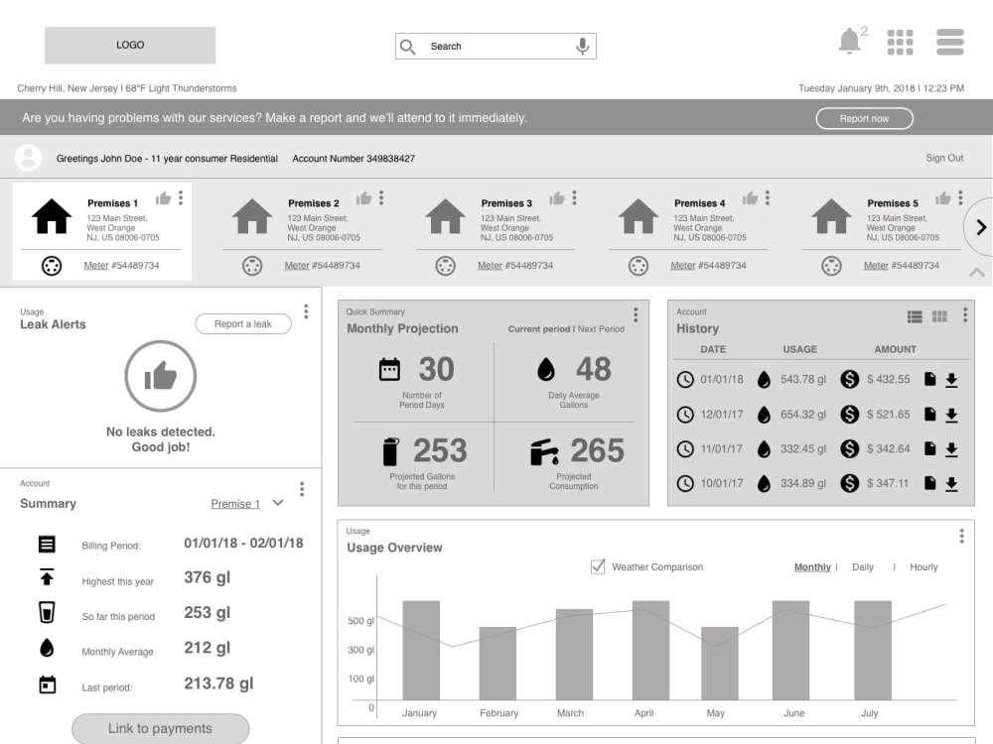Click the thumbs-up icon on Premises 1
The image size is (993, 744).
click(x=164, y=198)
